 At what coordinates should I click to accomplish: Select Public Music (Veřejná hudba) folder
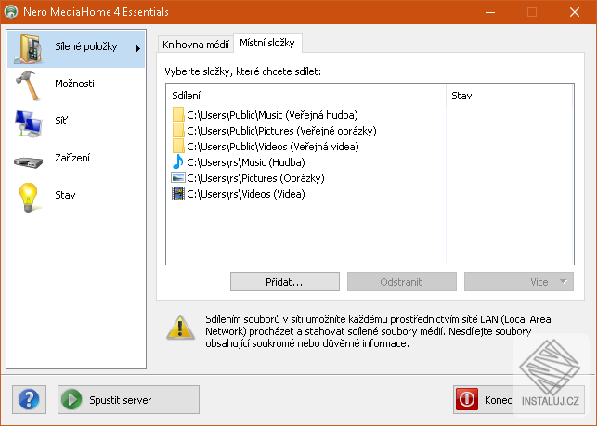pos(266,115)
